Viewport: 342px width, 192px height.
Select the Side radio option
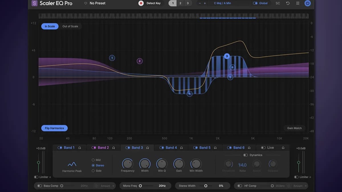click(x=93, y=171)
